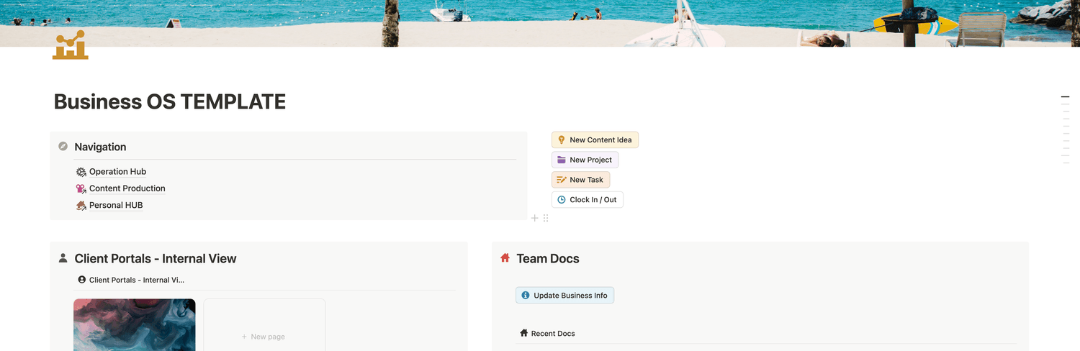1080x351 pixels.
Task: Click the person icon beside Client Portals heading
Action: [63, 258]
